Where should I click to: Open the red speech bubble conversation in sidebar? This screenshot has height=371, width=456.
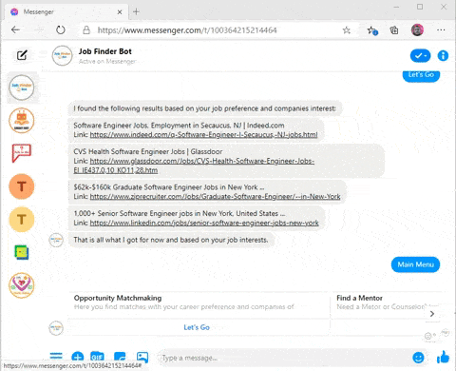point(22,153)
